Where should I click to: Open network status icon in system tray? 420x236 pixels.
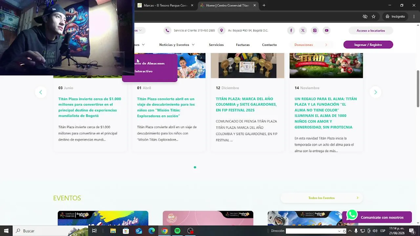[x=363, y=231]
